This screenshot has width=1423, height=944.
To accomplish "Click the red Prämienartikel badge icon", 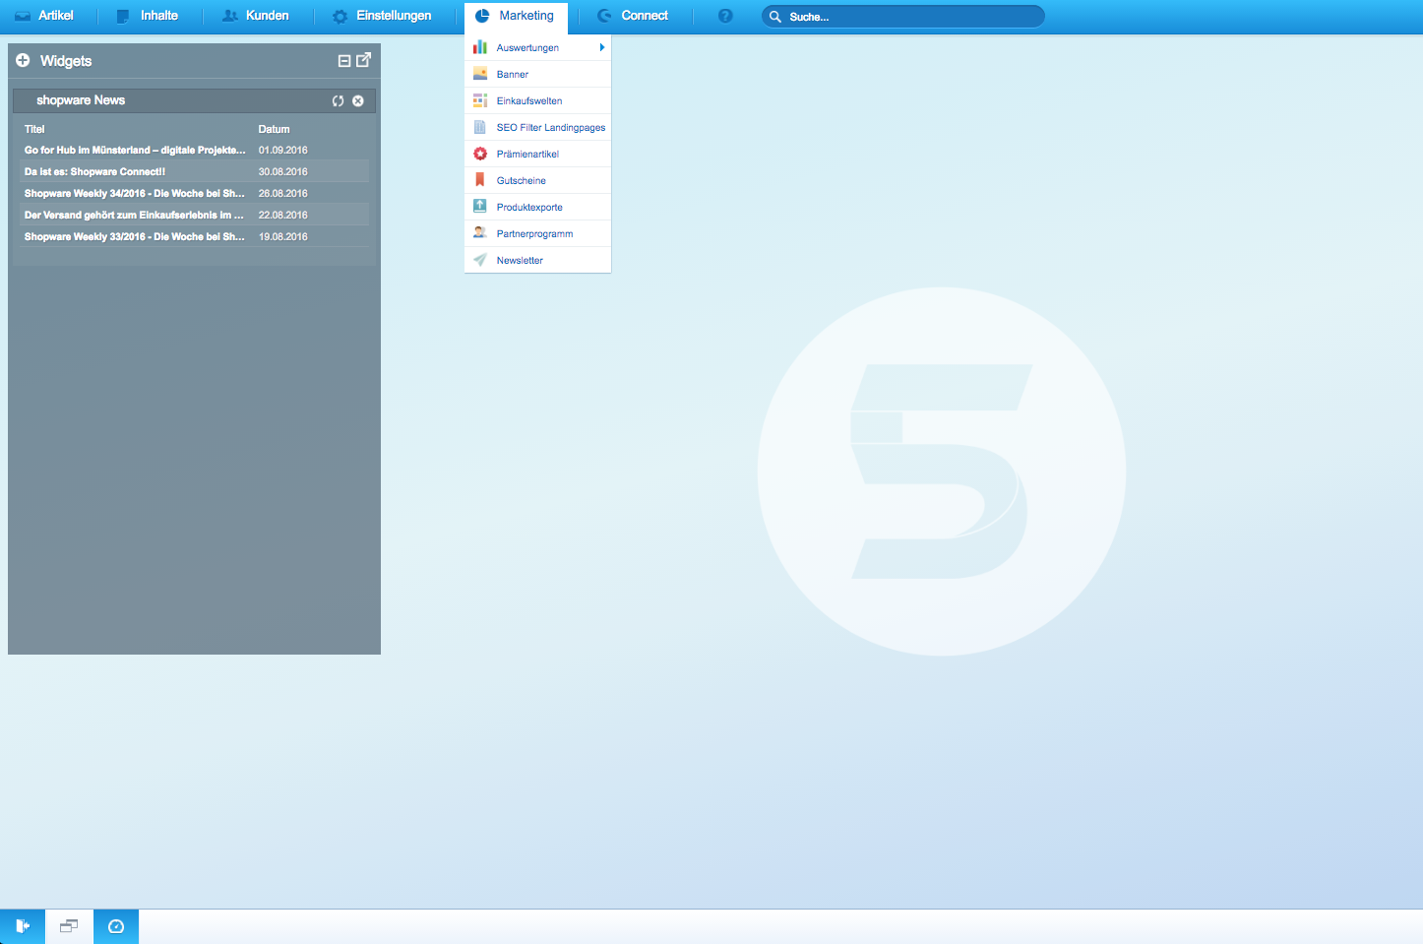I will click(x=480, y=154).
